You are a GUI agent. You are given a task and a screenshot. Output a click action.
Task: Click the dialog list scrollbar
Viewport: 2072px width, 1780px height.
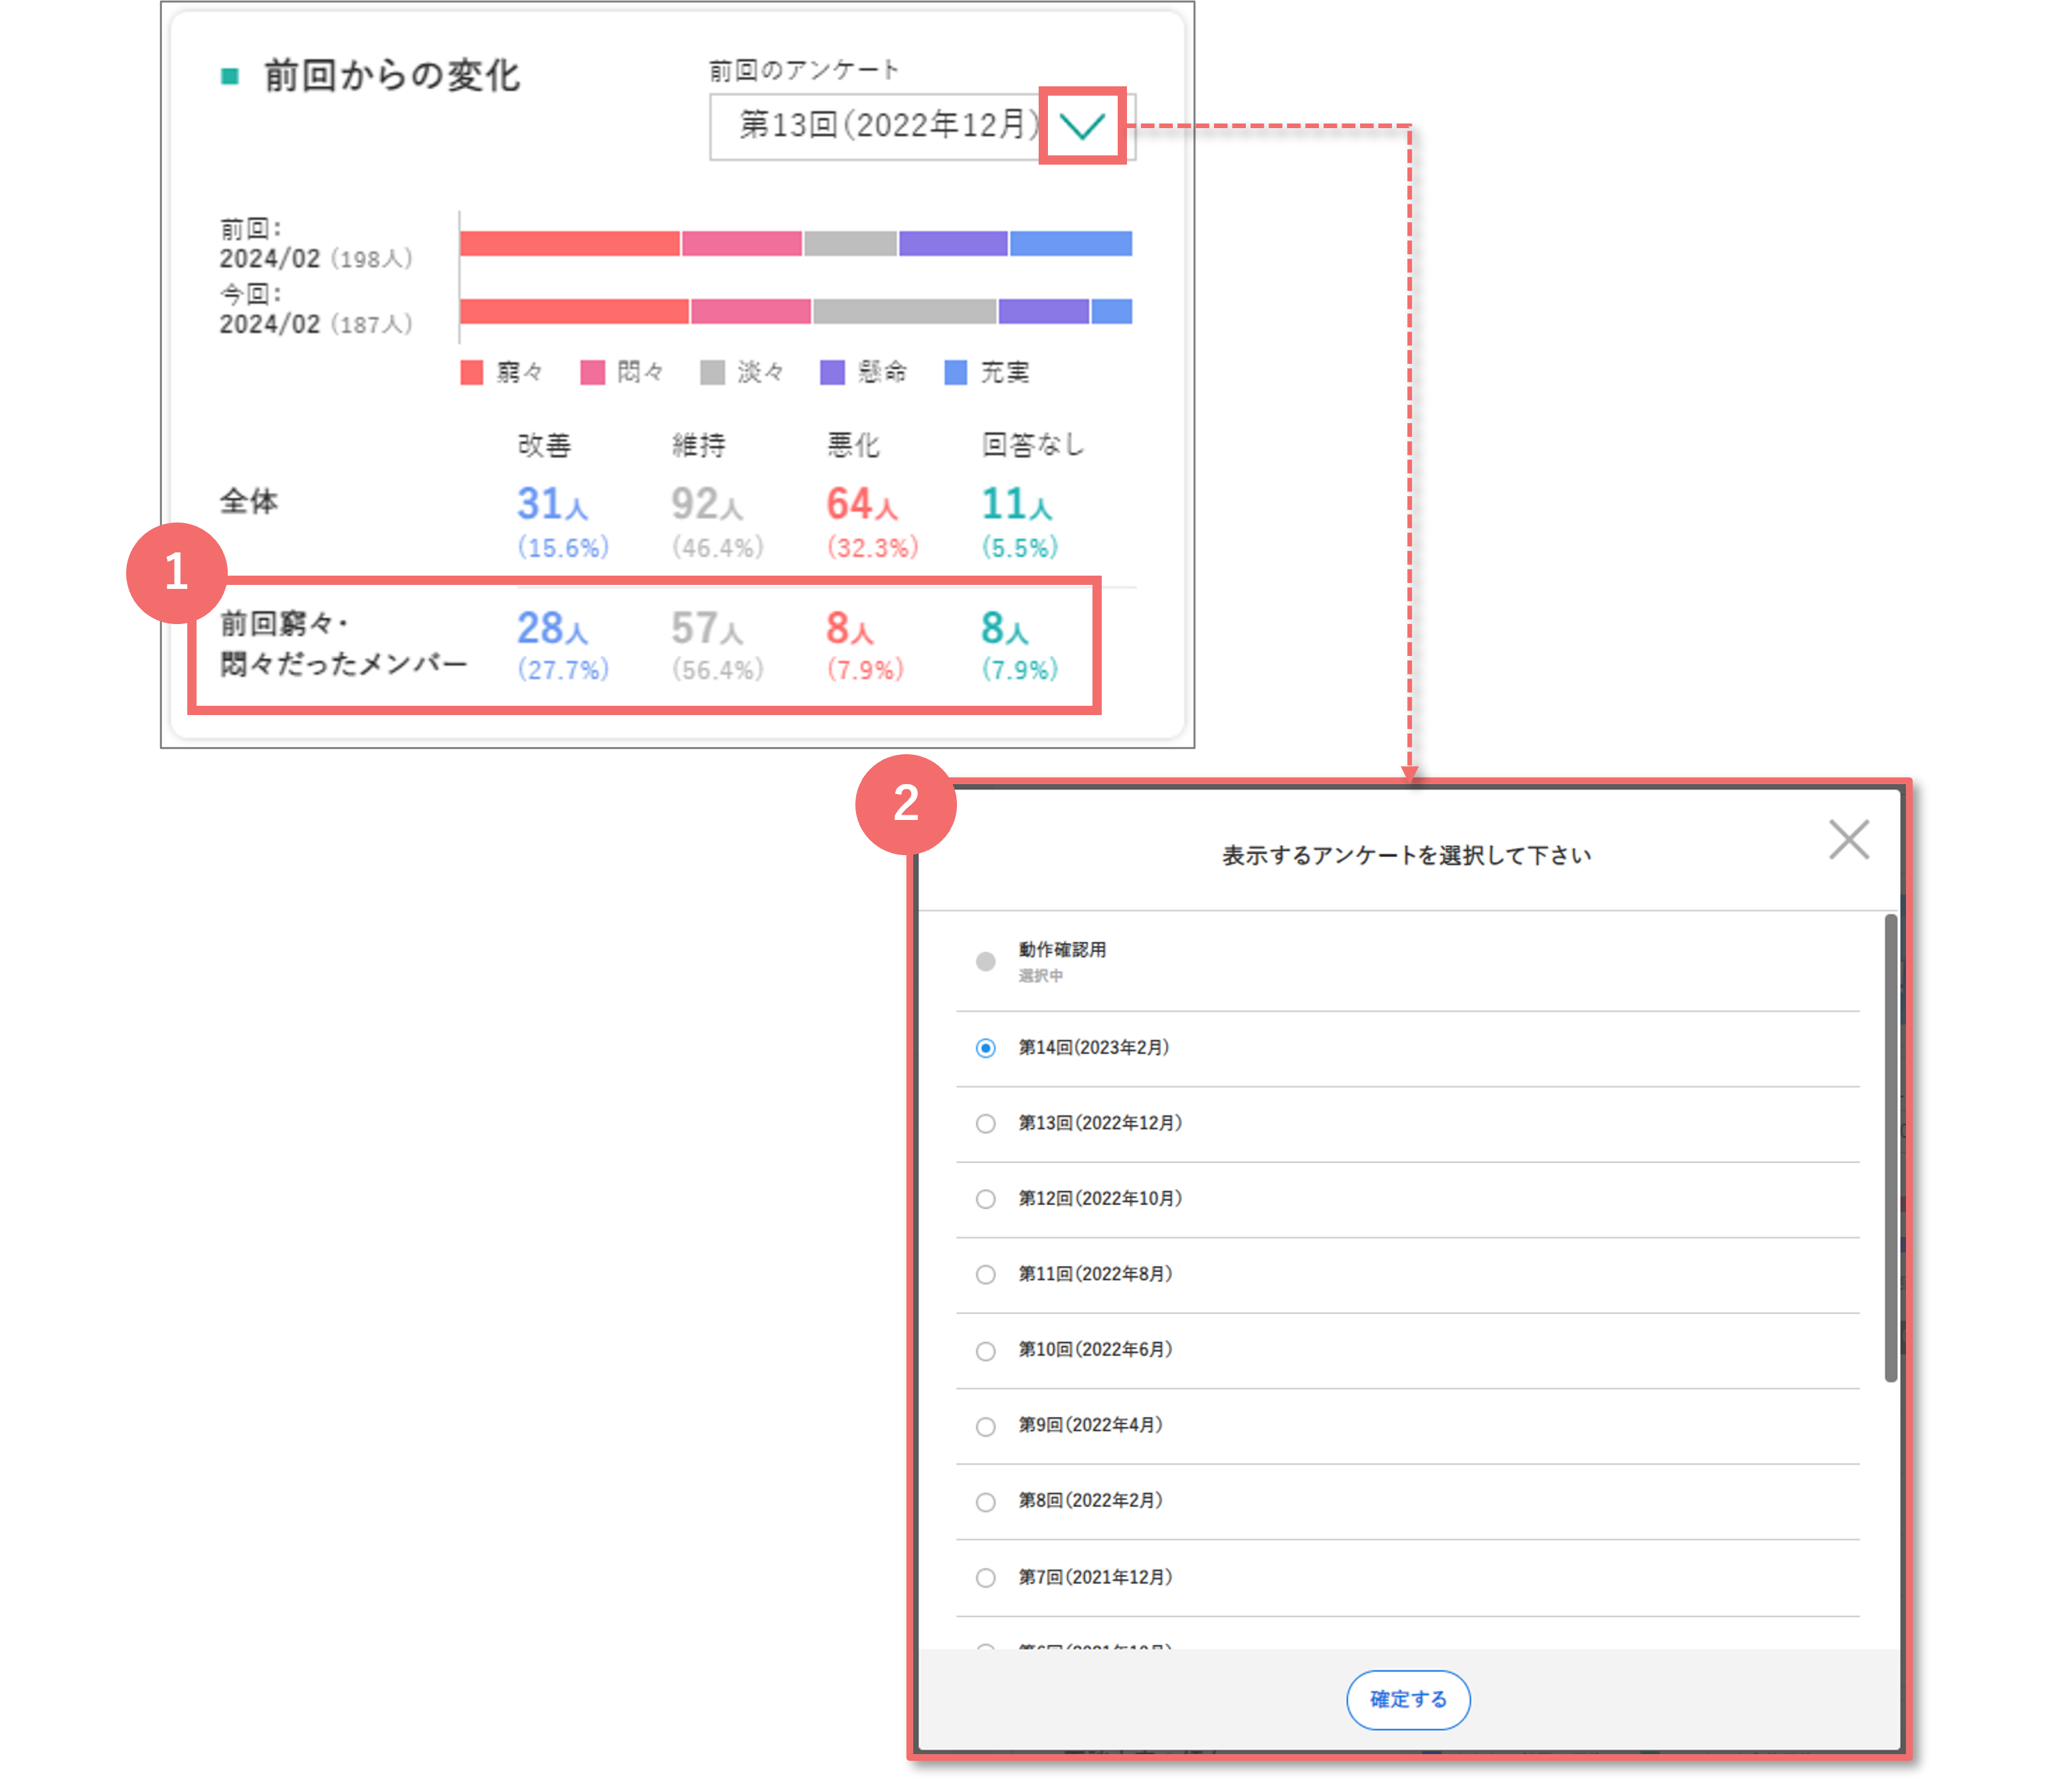tap(1890, 1147)
